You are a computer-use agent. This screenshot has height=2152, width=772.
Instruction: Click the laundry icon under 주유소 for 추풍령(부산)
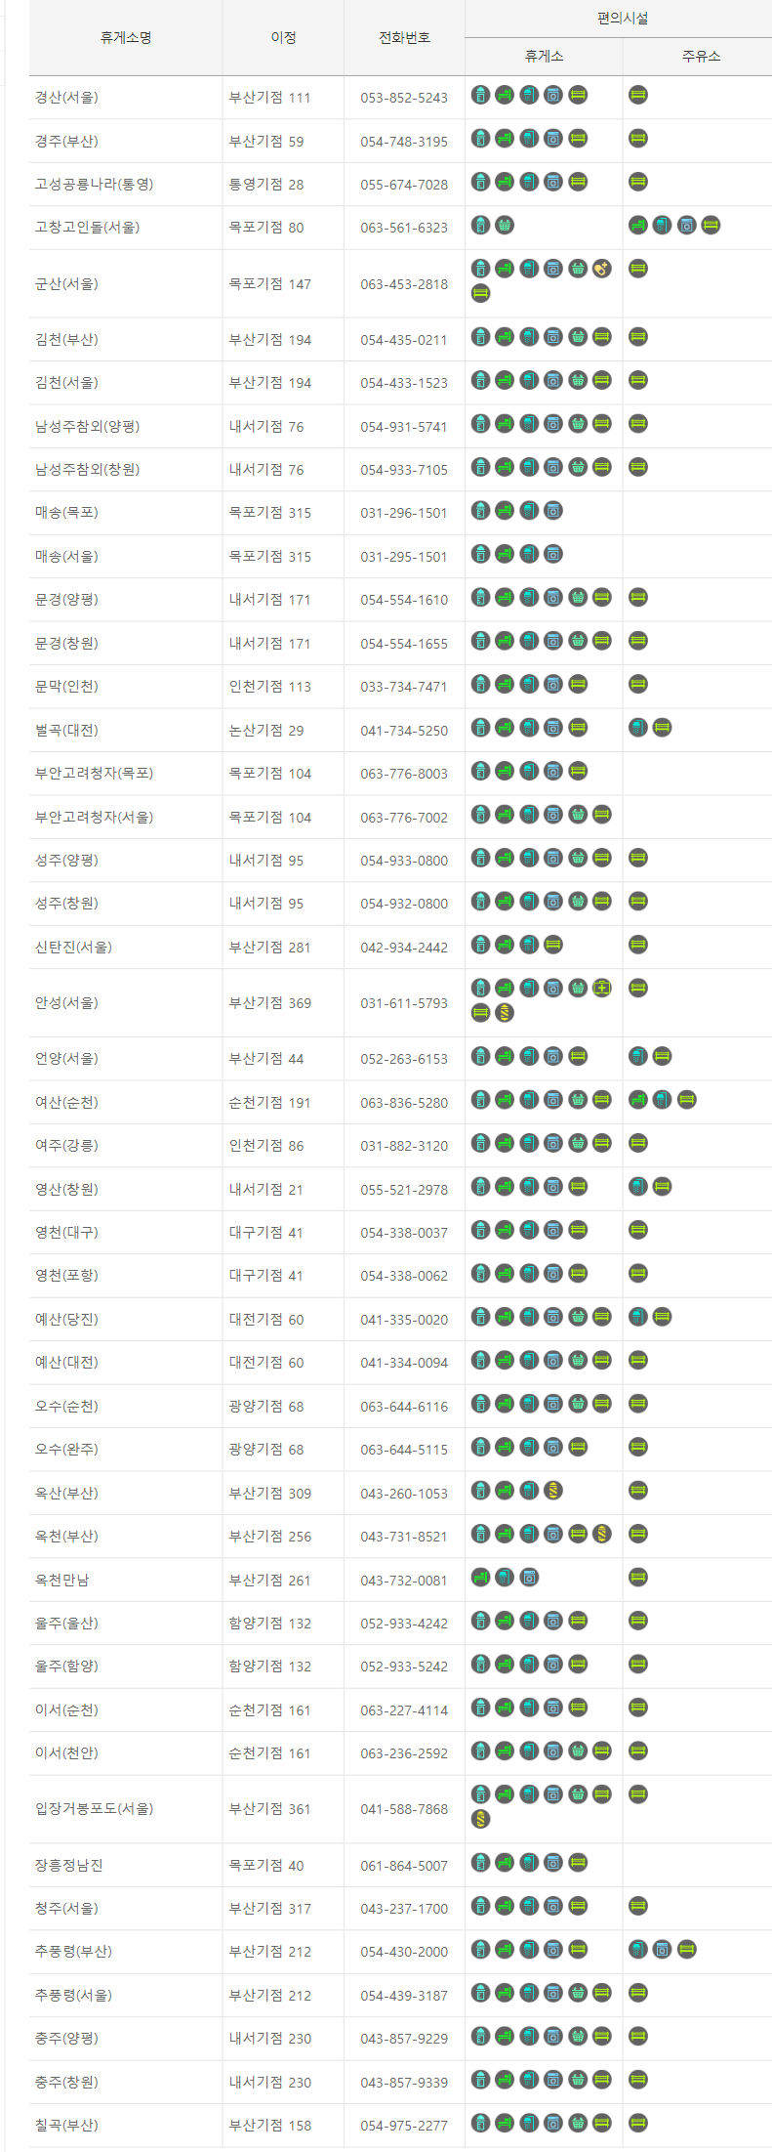(663, 1950)
